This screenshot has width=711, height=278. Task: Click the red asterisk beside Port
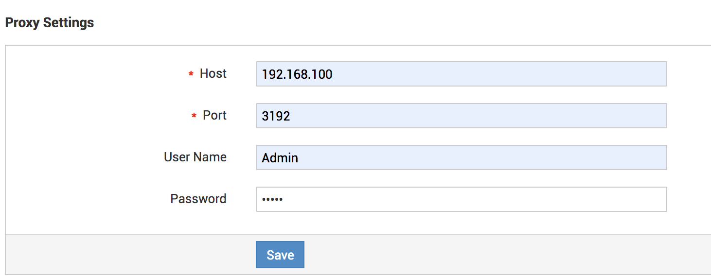point(194,116)
